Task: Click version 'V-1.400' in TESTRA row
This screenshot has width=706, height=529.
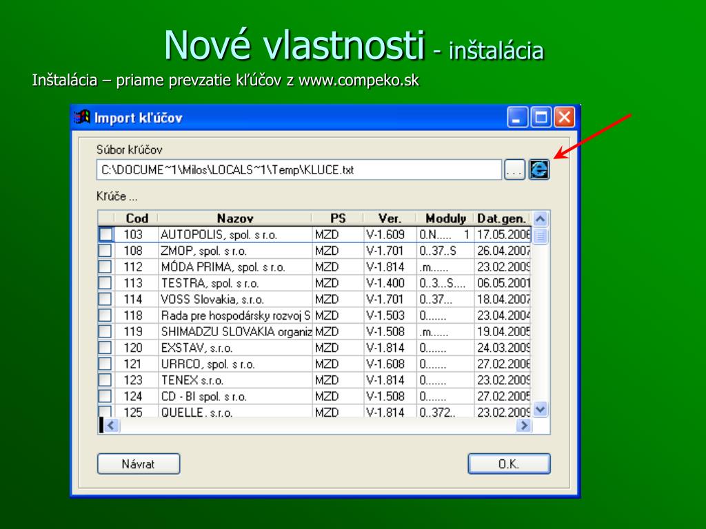Action: tap(390, 283)
